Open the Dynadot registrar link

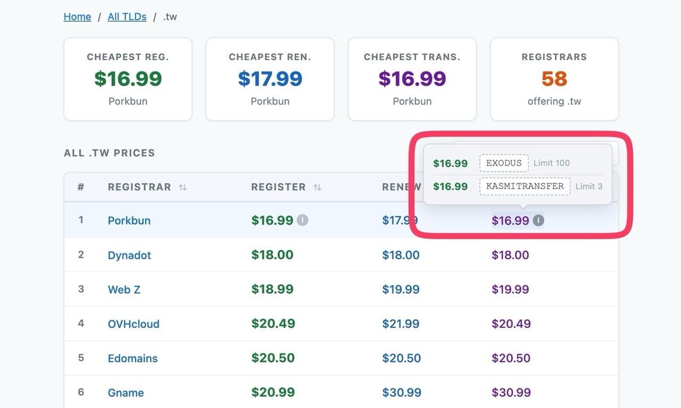click(129, 255)
